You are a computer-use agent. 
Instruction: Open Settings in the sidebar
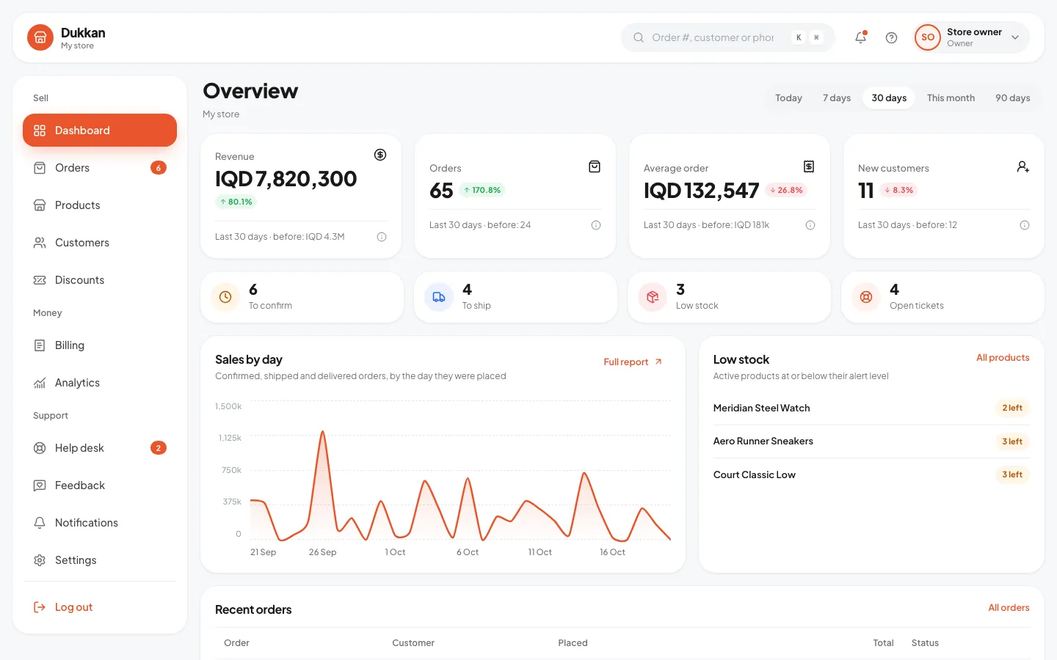point(100,560)
